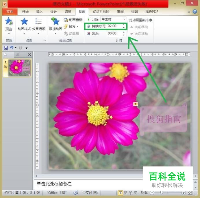This screenshot has height=198, width=200.
Task: Decrease Delay with down spinner
Action: 124,35
